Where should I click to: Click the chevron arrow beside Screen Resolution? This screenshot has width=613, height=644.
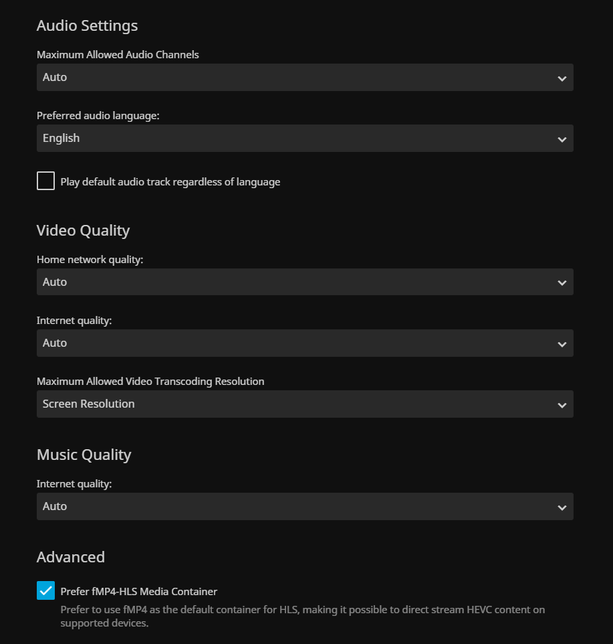click(562, 405)
